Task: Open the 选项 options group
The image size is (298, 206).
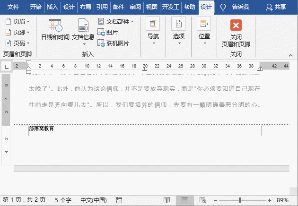Action: pos(178,28)
